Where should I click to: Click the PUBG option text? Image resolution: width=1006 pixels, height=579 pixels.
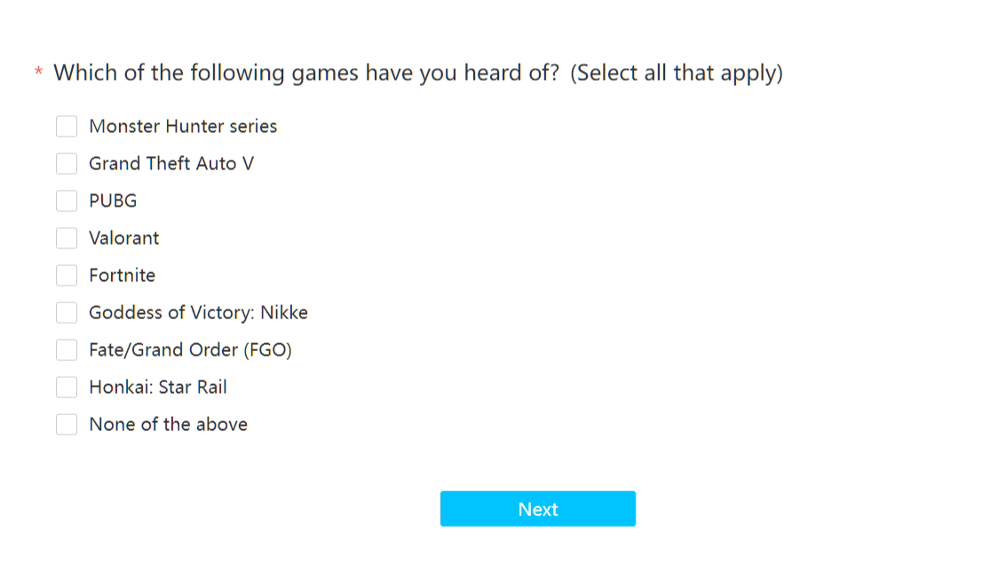pyautogui.click(x=113, y=200)
